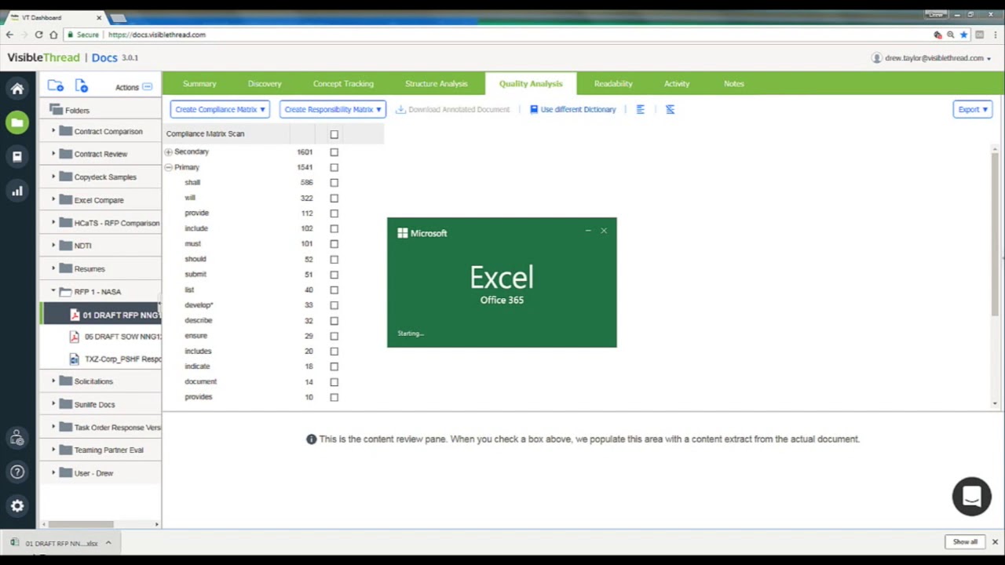Open the Solicitations folder
This screenshot has width=1005, height=565.
pyautogui.click(x=93, y=381)
